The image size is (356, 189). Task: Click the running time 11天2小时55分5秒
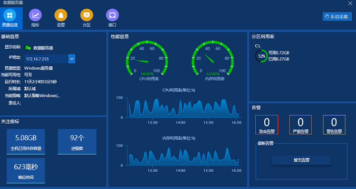pyautogui.click(x=41, y=82)
